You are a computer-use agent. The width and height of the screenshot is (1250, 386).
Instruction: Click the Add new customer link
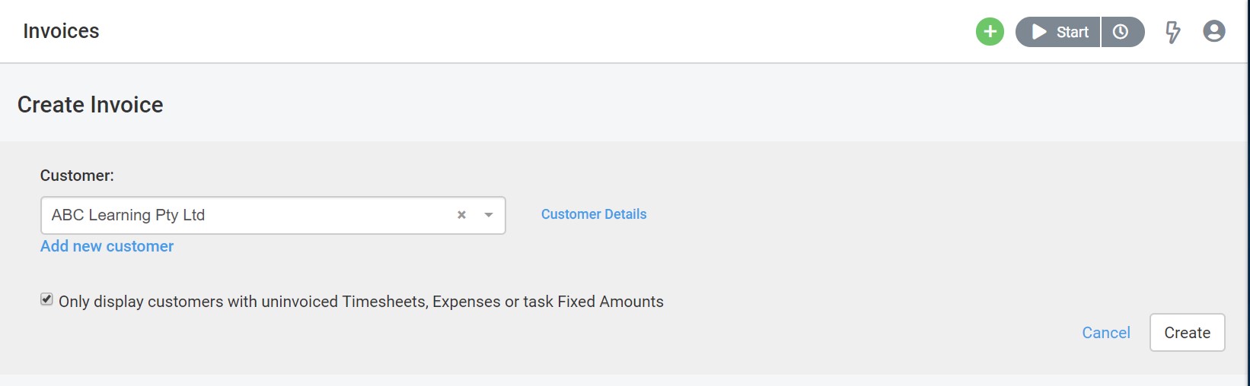(107, 246)
